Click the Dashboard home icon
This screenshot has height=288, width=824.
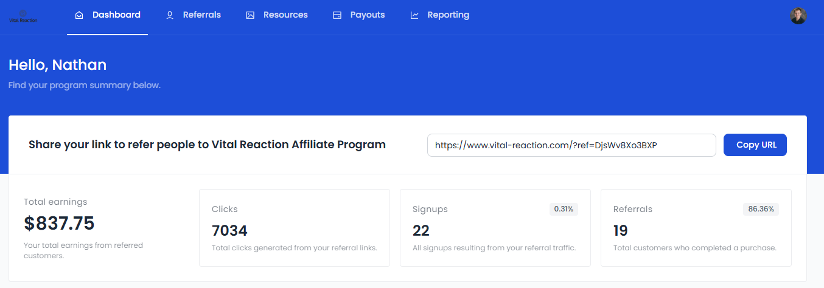79,15
